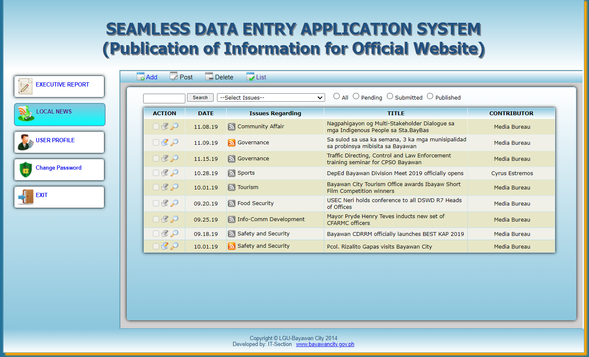Click the DATE column header
This screenshot has width=589, height=357.
click(x=206, y=113)
